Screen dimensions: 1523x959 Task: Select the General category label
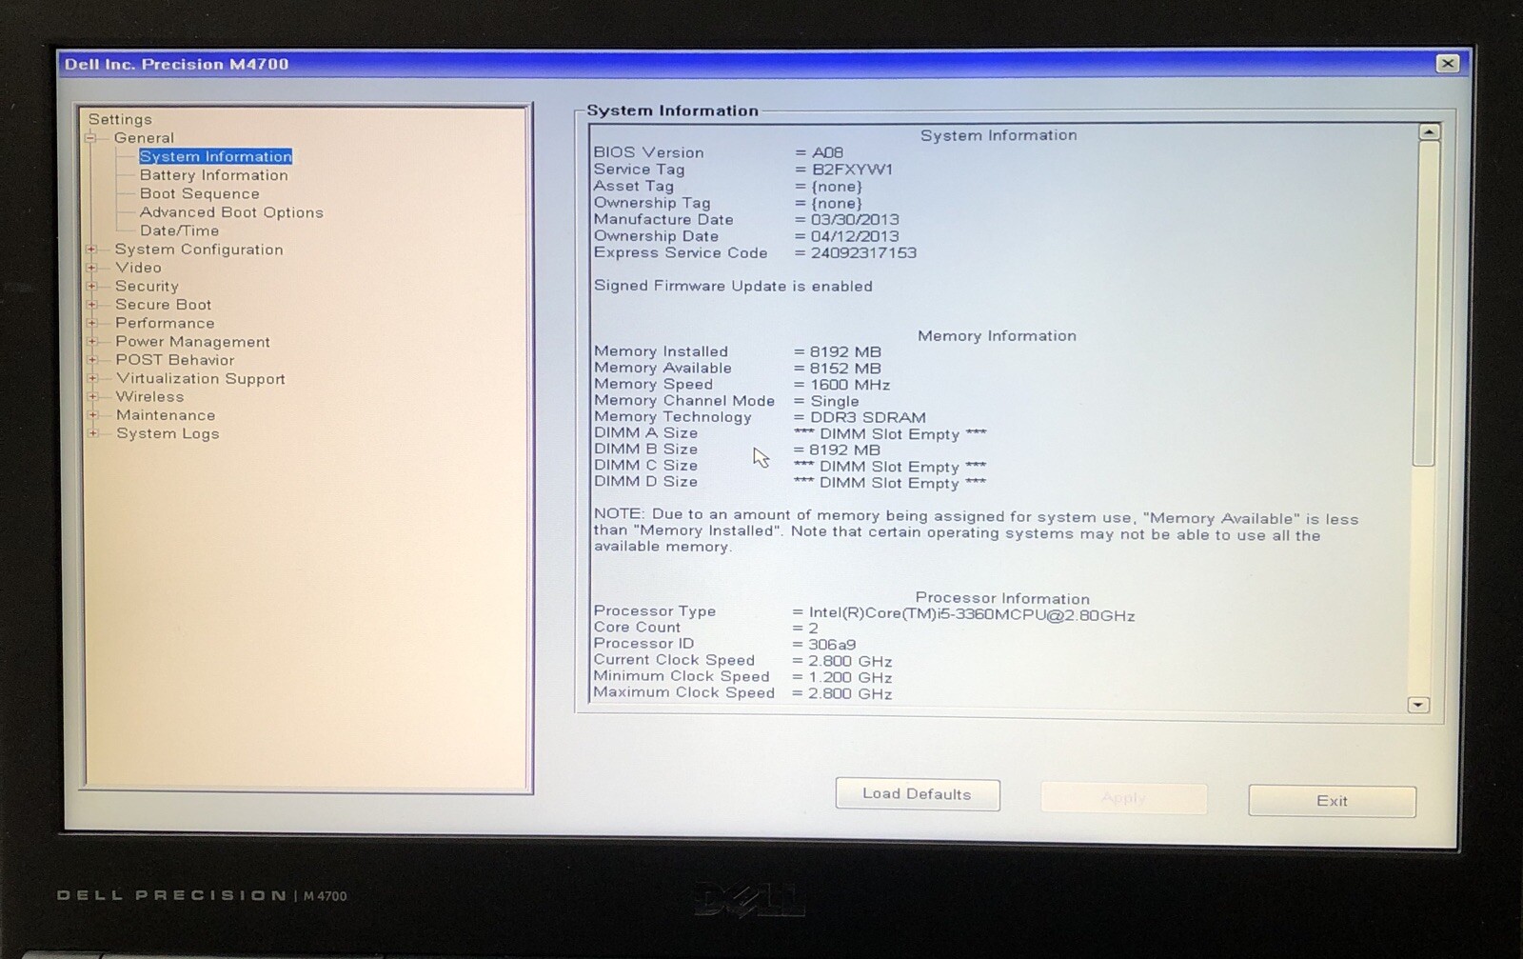[144, 138]
